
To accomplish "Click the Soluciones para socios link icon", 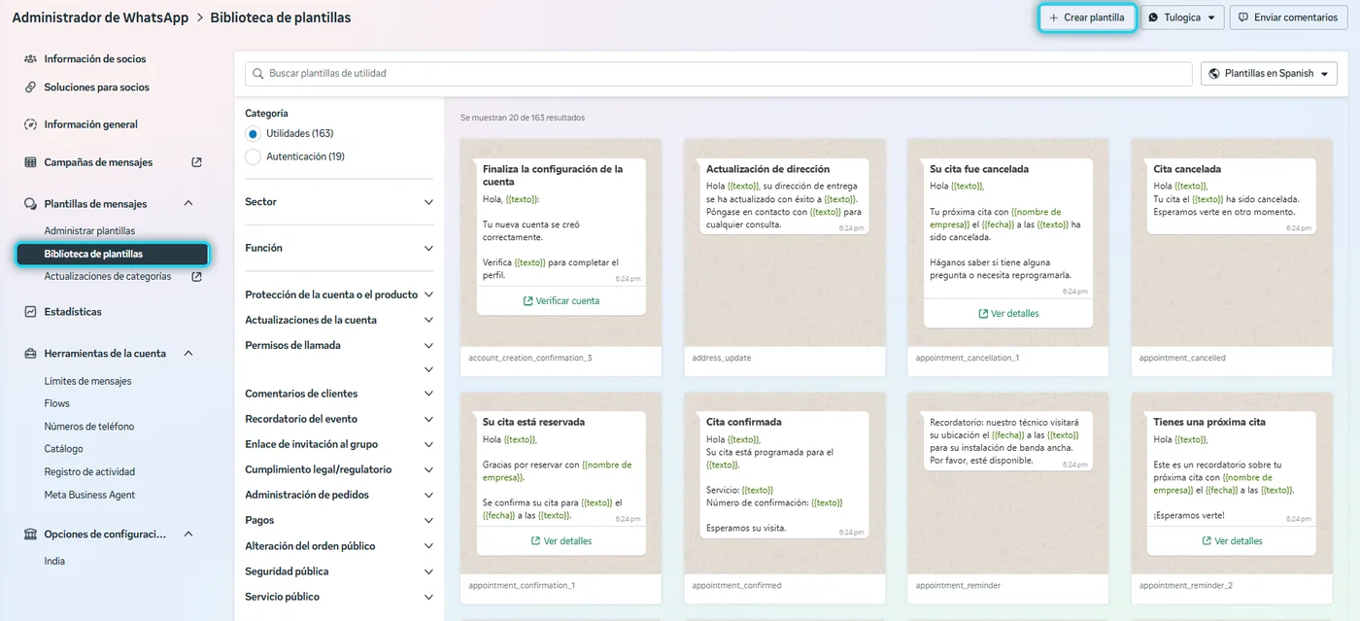I will pos(30,87).
